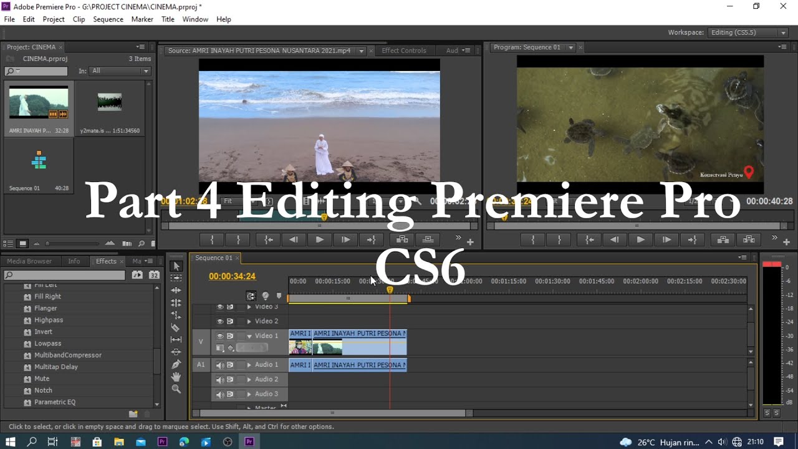
Task: Toggle Snap in the timeline
Action: [x=251, y=296]
